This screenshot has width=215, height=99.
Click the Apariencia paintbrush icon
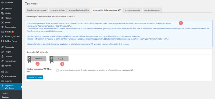2,47
